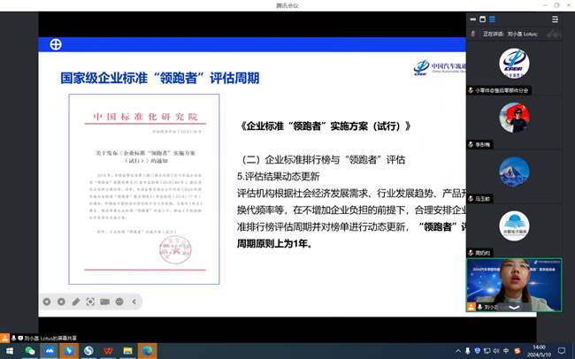
Task: Open the more options ellipsis in slide toolbar
Action: coord(119,302)
